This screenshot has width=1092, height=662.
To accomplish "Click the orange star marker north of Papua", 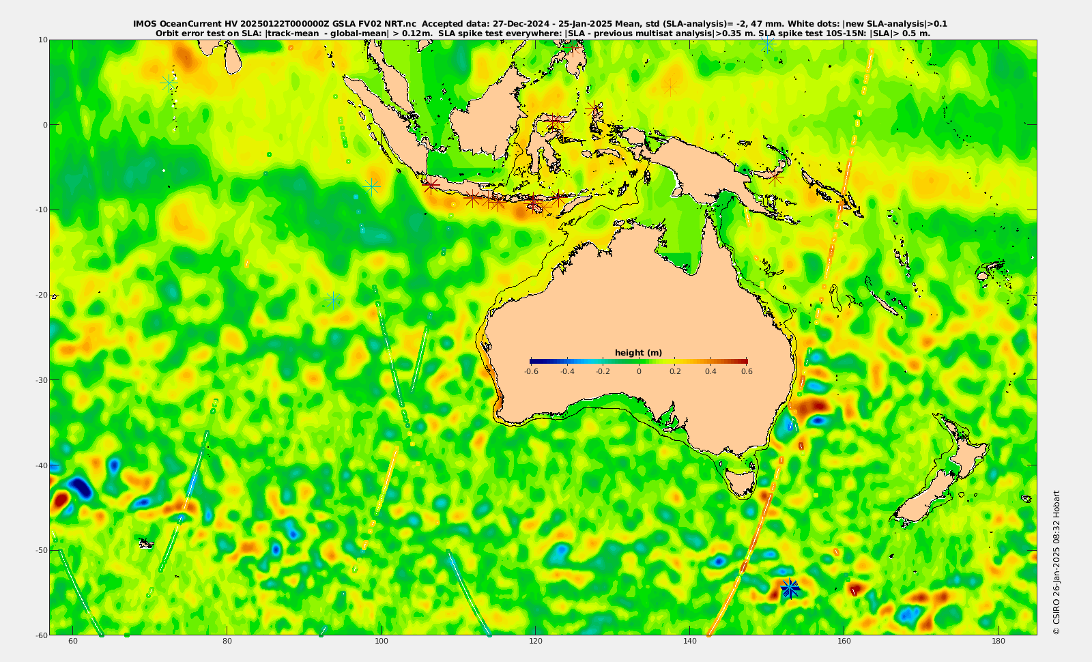I will [670, 87].
